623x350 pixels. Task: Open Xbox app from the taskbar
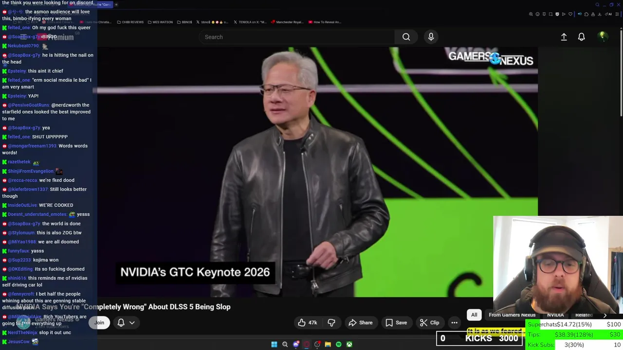349,344
